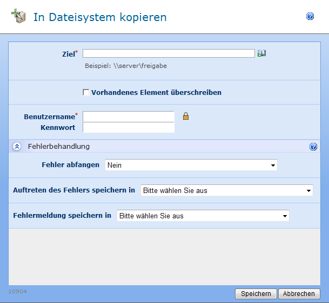Click the Fehlerbehandlung section header text
This screenshot has width=329, height=303.
59,147
